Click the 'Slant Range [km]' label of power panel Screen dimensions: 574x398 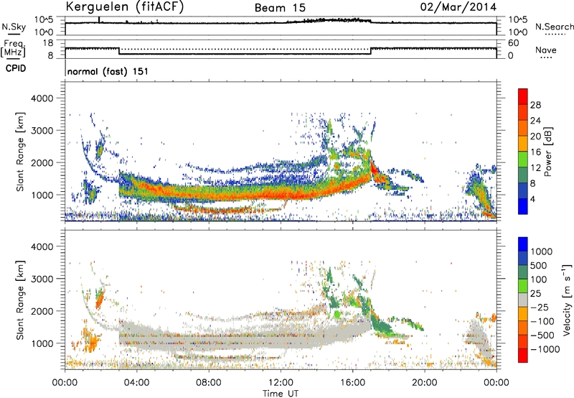(x=20, y=152)
